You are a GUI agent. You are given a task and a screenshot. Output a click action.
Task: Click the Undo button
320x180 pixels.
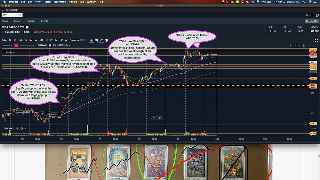coord(297,45)
